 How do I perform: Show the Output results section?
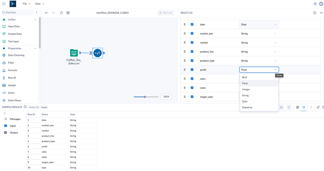11,133
